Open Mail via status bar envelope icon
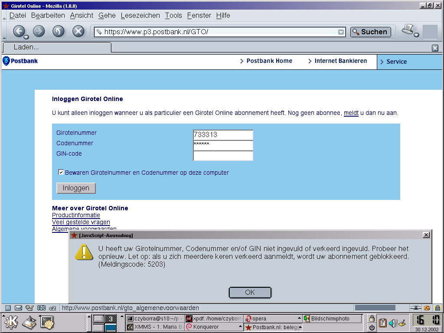Screen dimensions: 444x333 tap(18, 308)
